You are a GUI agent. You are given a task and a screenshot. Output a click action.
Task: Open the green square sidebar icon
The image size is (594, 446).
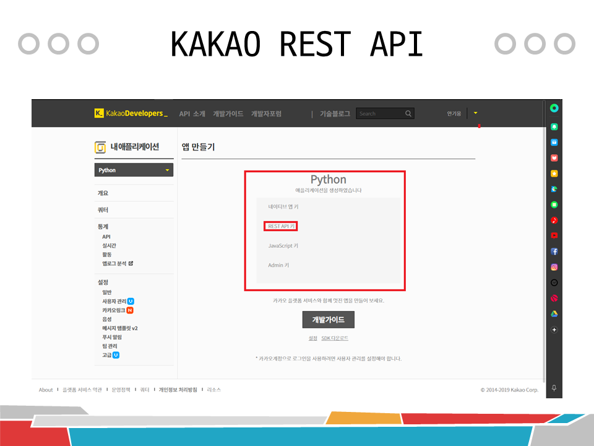[x=554, y=205]
